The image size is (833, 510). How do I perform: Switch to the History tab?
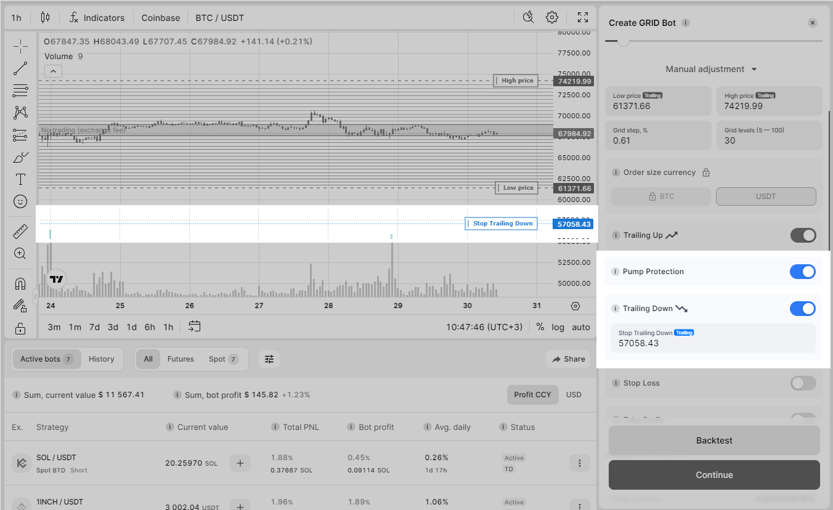click(x=101, y=359)
